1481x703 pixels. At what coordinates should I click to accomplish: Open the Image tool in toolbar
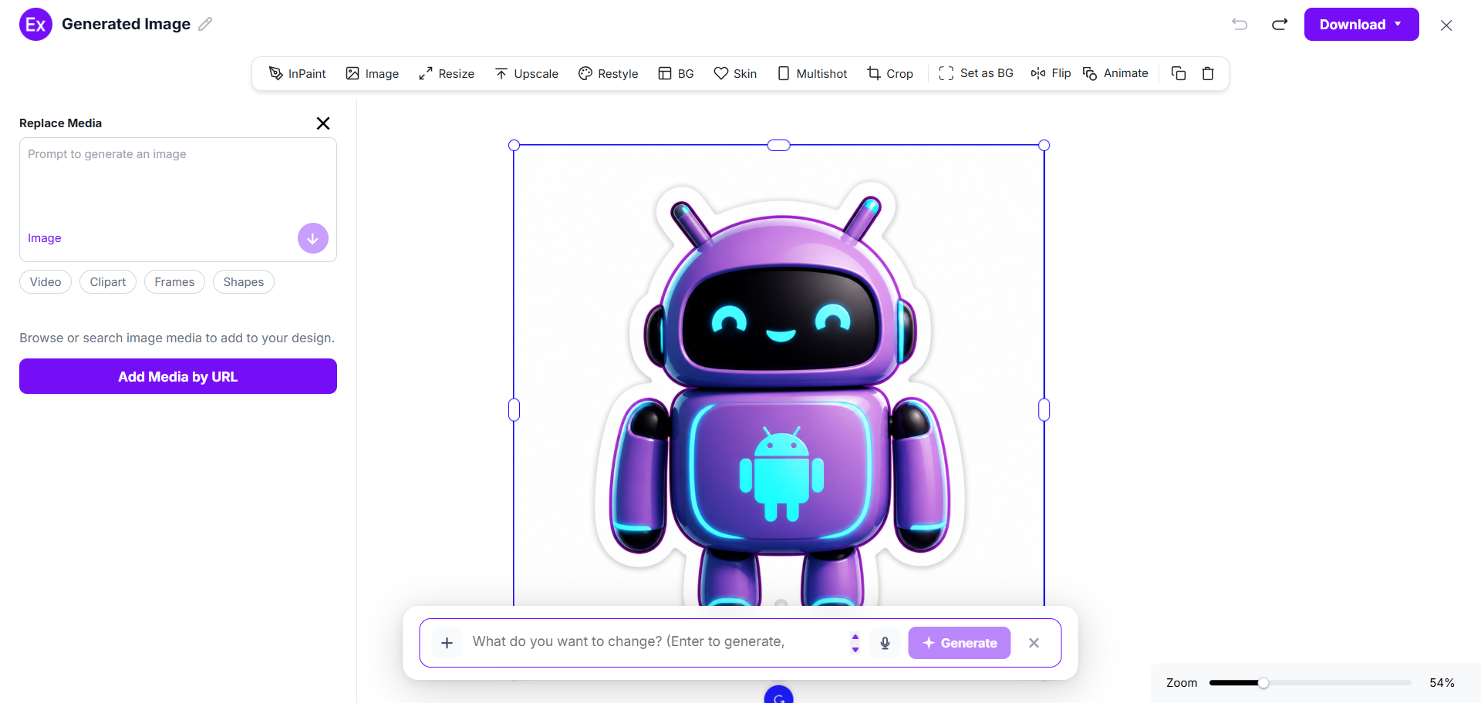[372, 74]
